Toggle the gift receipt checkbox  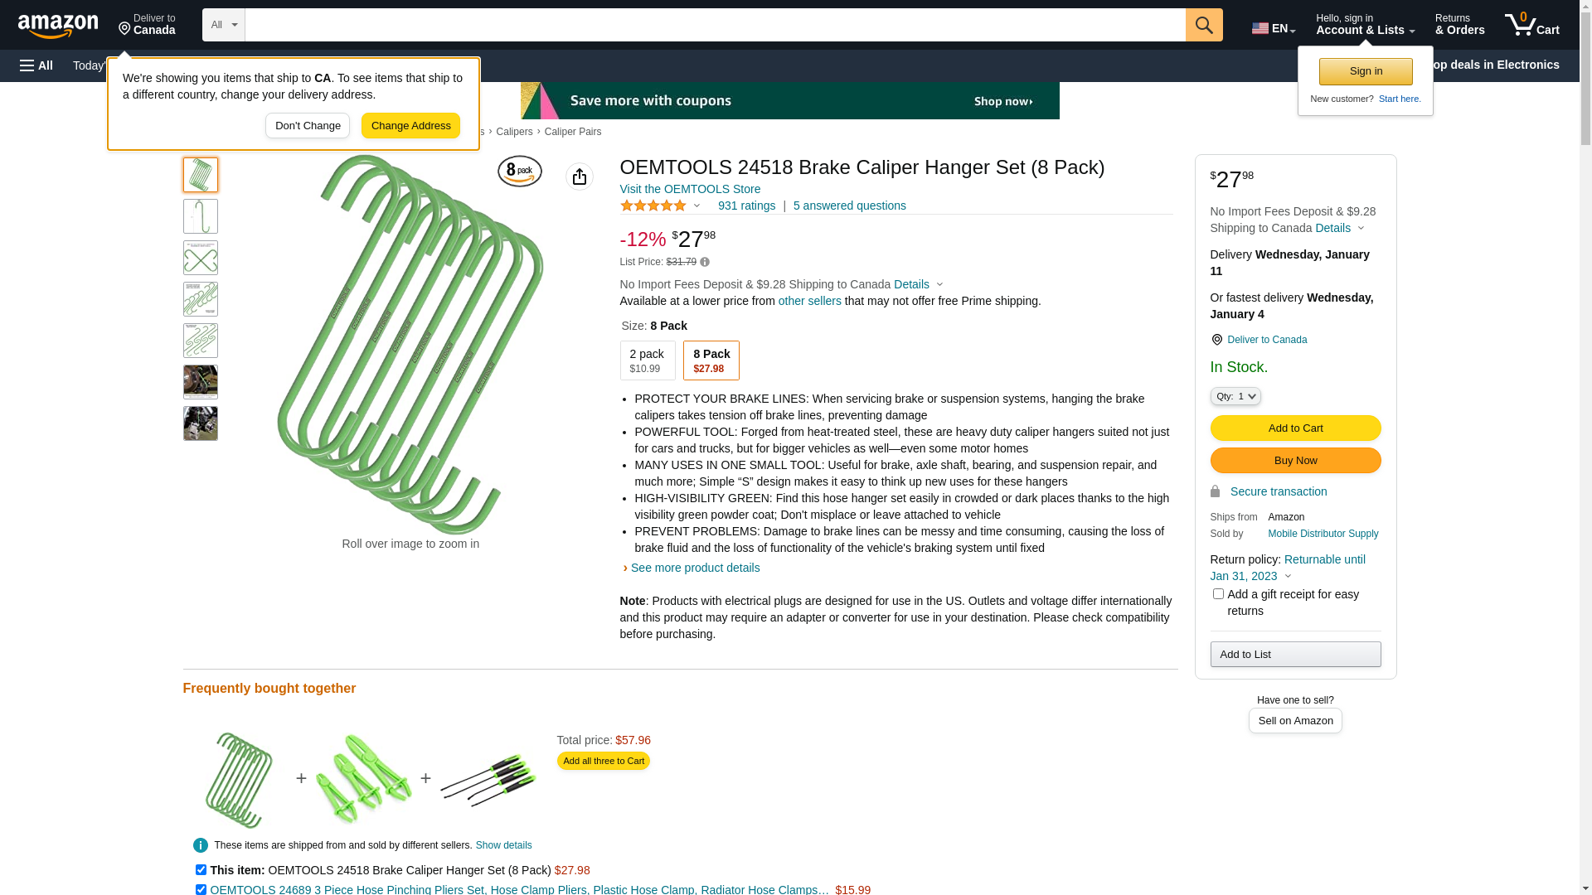(1218, 594)
